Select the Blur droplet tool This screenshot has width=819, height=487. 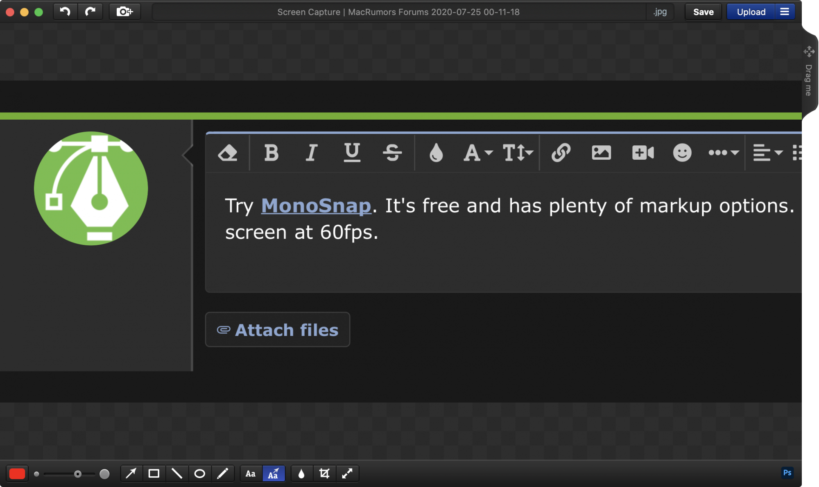pyautogui.click(x=301, y=473)
